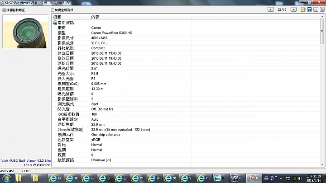The height and width of the screenshot is (183, 326).
Task: Select the 曝光補償 row
Action: [x=186, y=94]
